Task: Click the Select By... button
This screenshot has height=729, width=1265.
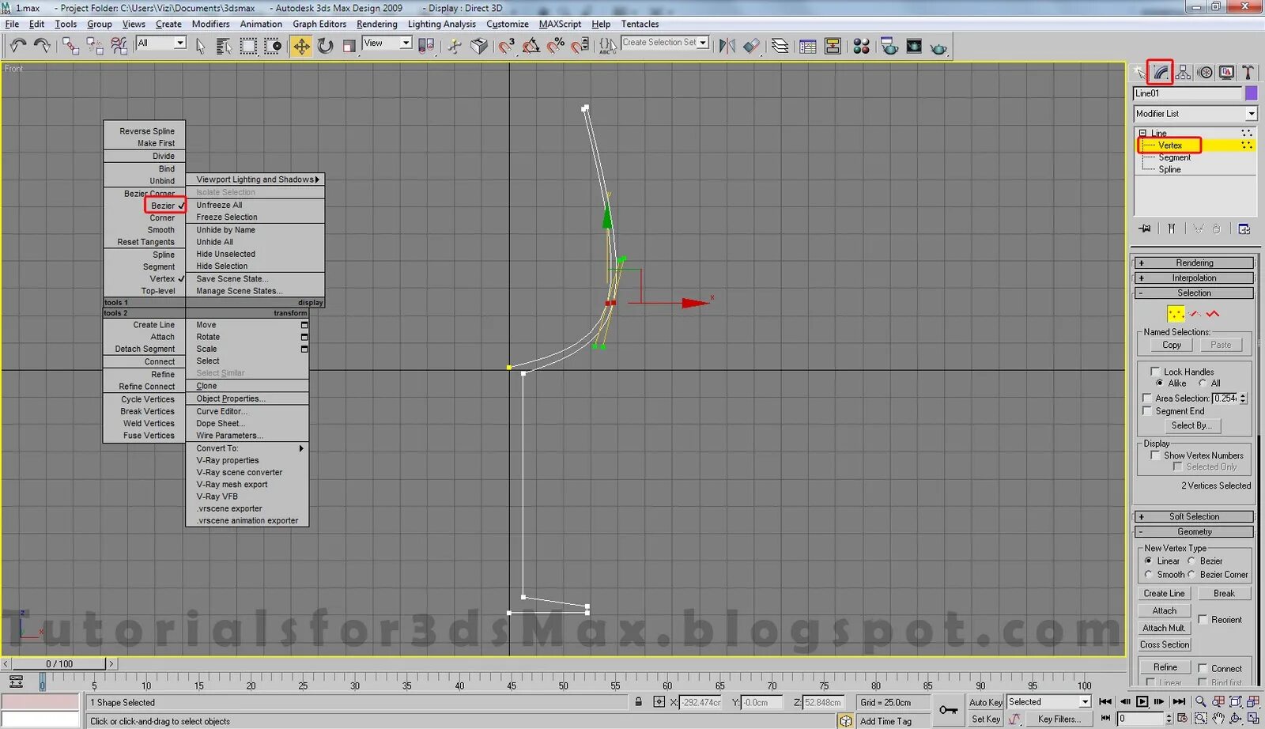Action: click(1191, 425)
